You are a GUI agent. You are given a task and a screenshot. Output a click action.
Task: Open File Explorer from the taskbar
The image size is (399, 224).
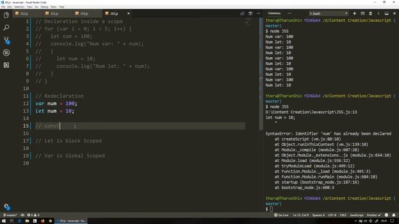(27, 221)
